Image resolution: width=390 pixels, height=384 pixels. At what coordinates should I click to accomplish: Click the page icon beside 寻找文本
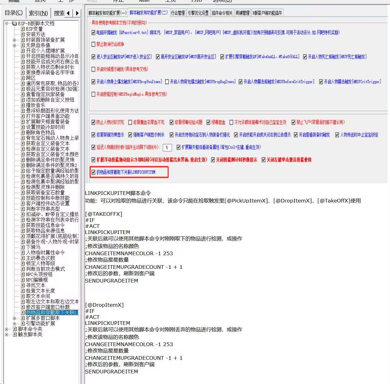coord(23,285)
